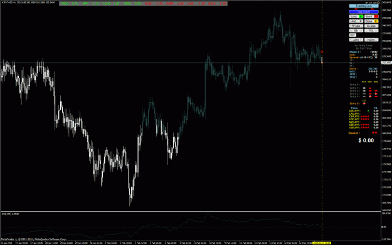392x245 pixels.
Task: Click the Close button with yellow box
Action: click(x=371, y=21)
